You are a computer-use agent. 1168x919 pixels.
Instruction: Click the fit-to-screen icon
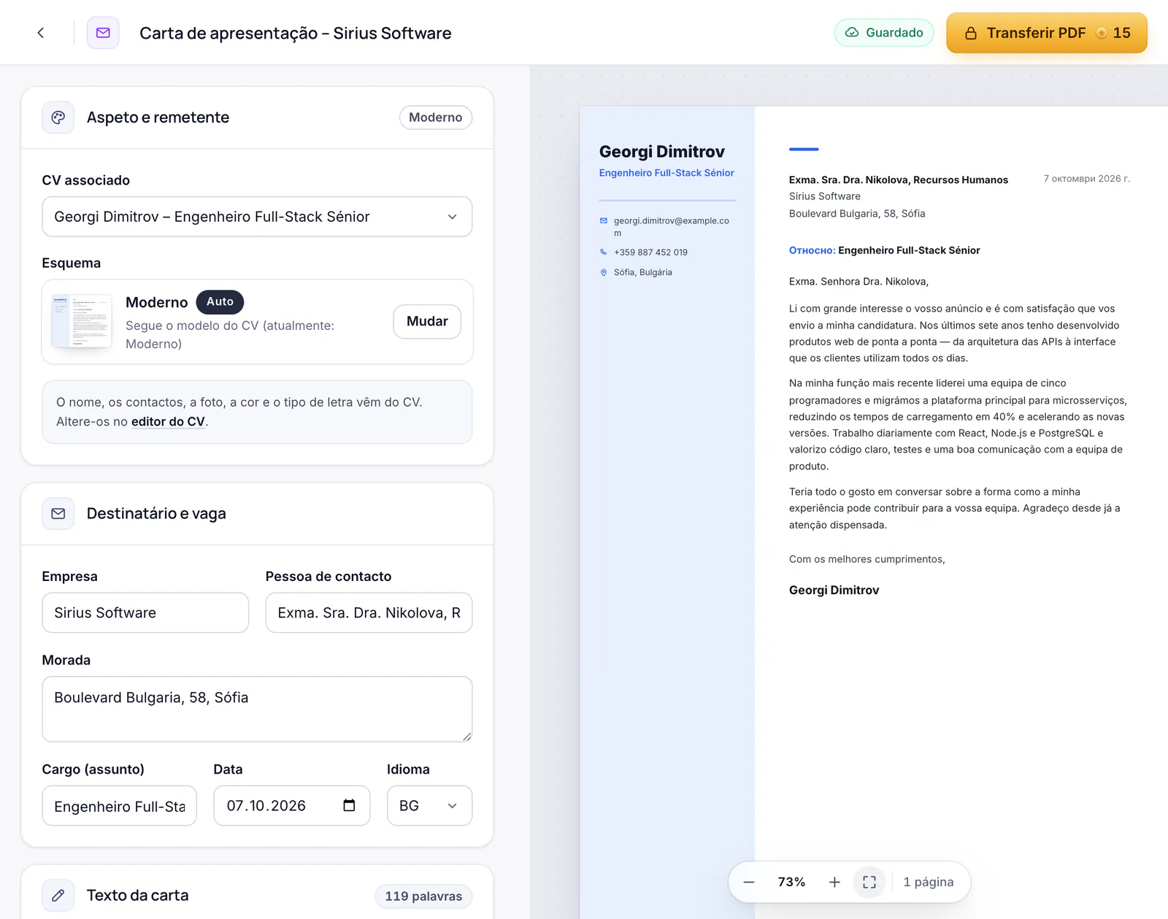pos(869,883)
